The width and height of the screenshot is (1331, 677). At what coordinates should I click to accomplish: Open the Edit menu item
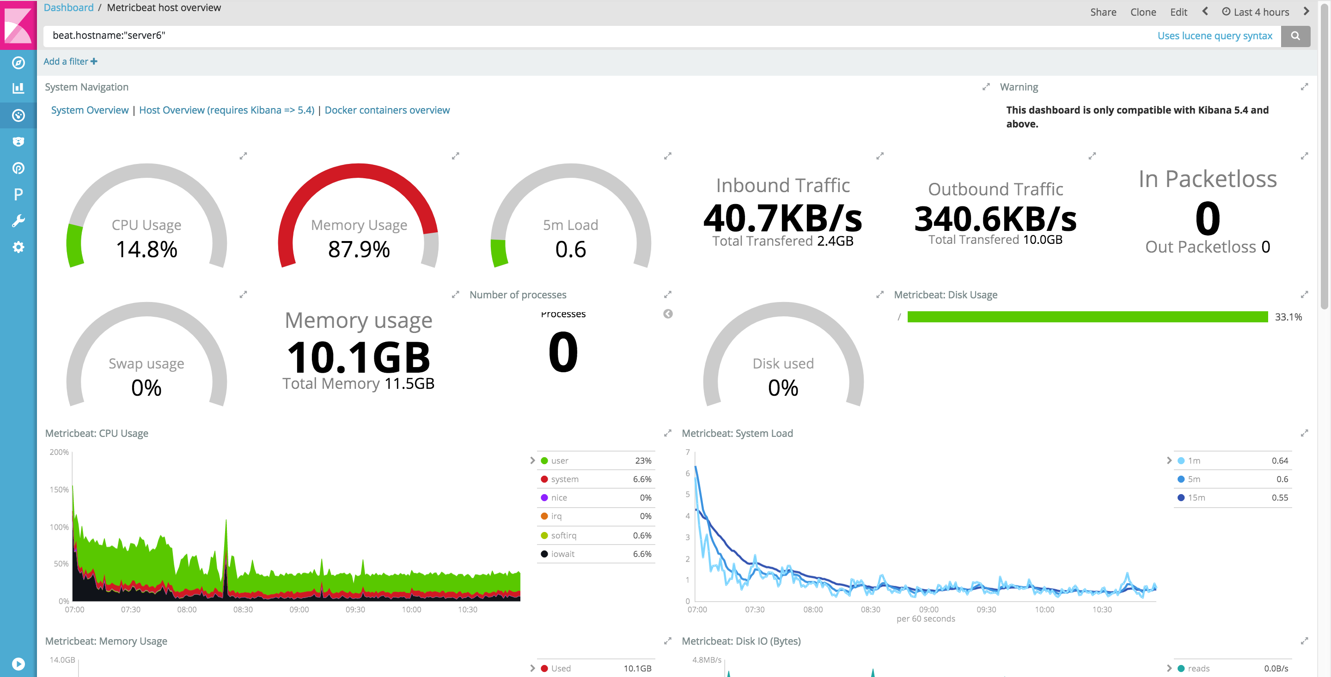tap(1178, 12)
